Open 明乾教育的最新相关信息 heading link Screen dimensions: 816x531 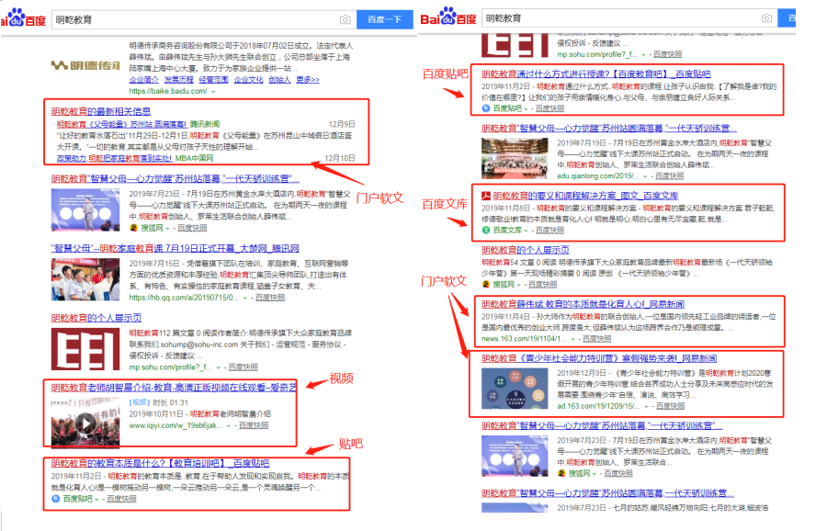point(101,111)
